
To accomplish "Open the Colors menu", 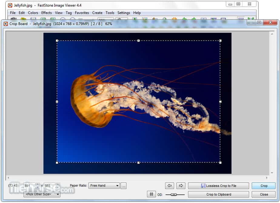I will pos(33,13).
